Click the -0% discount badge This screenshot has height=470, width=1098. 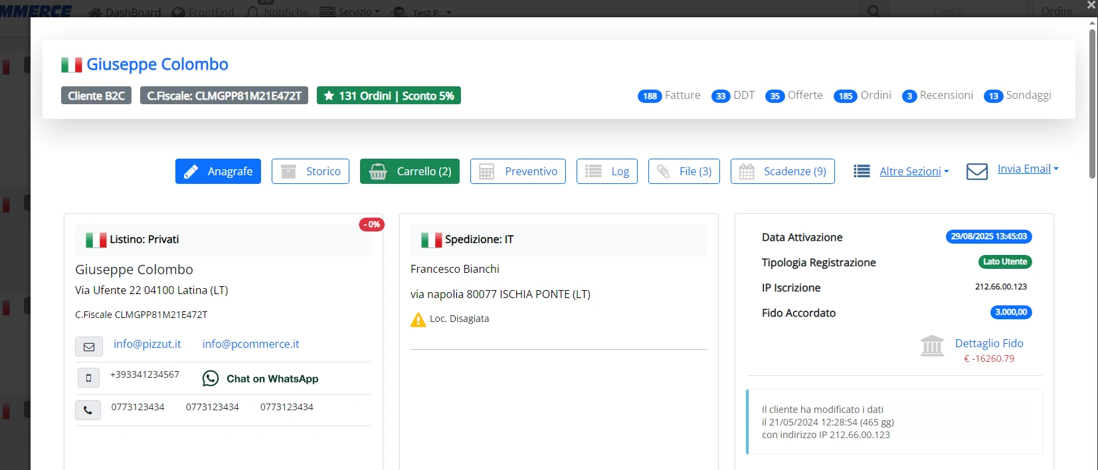(372, 224)
